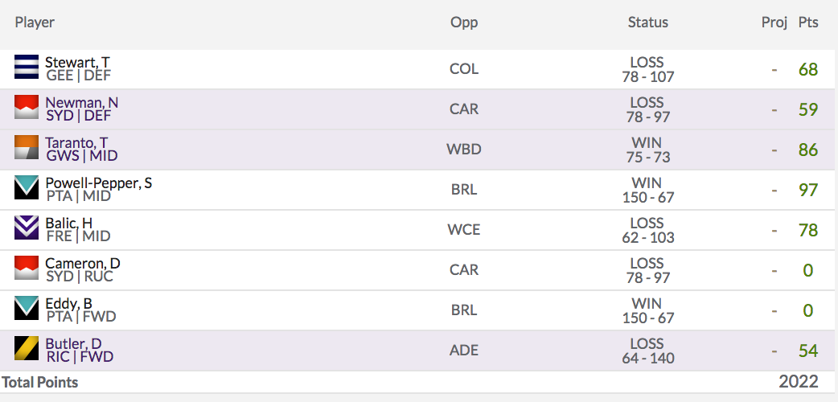
Task: Select Port Adelaide icon beside Powell-Pepper
Action: tap(27, 187)
